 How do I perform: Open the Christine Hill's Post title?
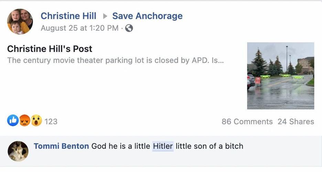pos(50,49)
